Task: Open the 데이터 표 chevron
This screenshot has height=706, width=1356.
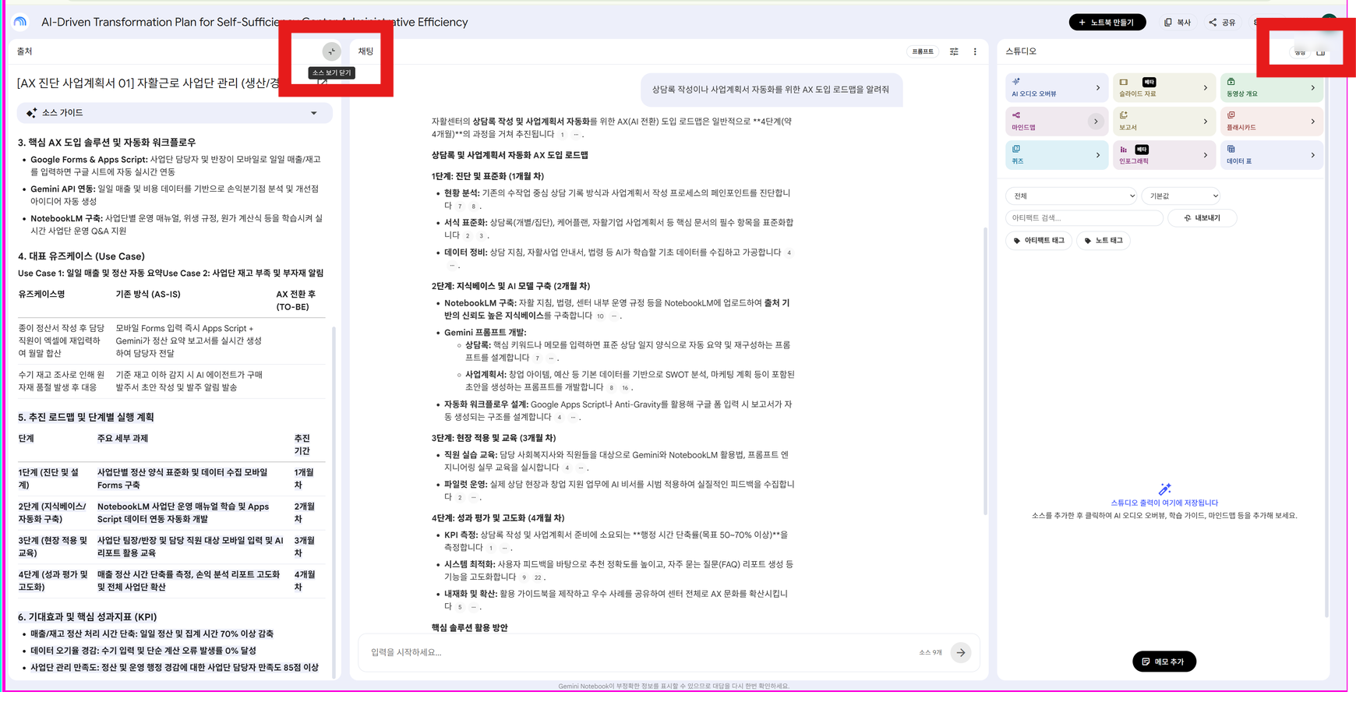Action: [x=1312, y=155]
